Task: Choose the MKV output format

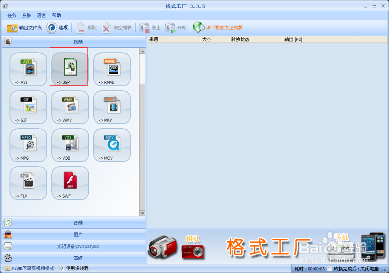Action: (112, 108)
